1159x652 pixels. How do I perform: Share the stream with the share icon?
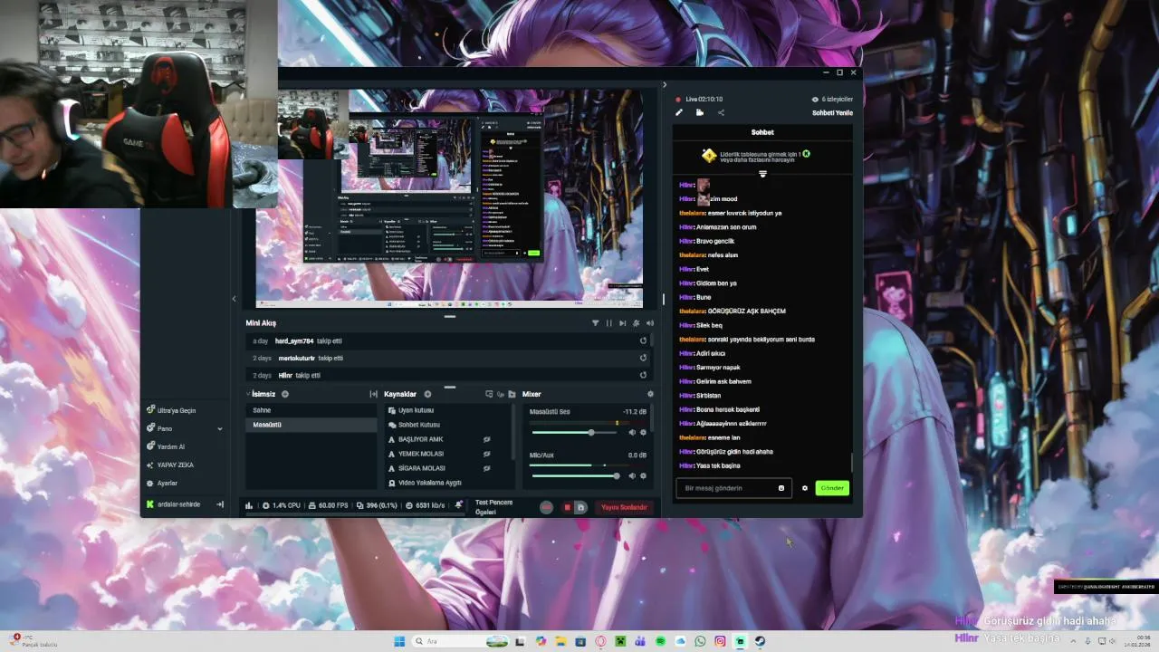pyautogui.click(x=721, y=112)
